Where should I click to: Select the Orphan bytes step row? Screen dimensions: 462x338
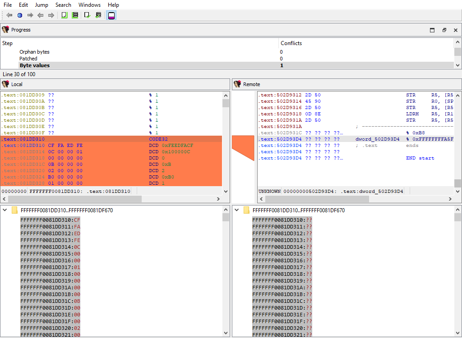point(34,52)
